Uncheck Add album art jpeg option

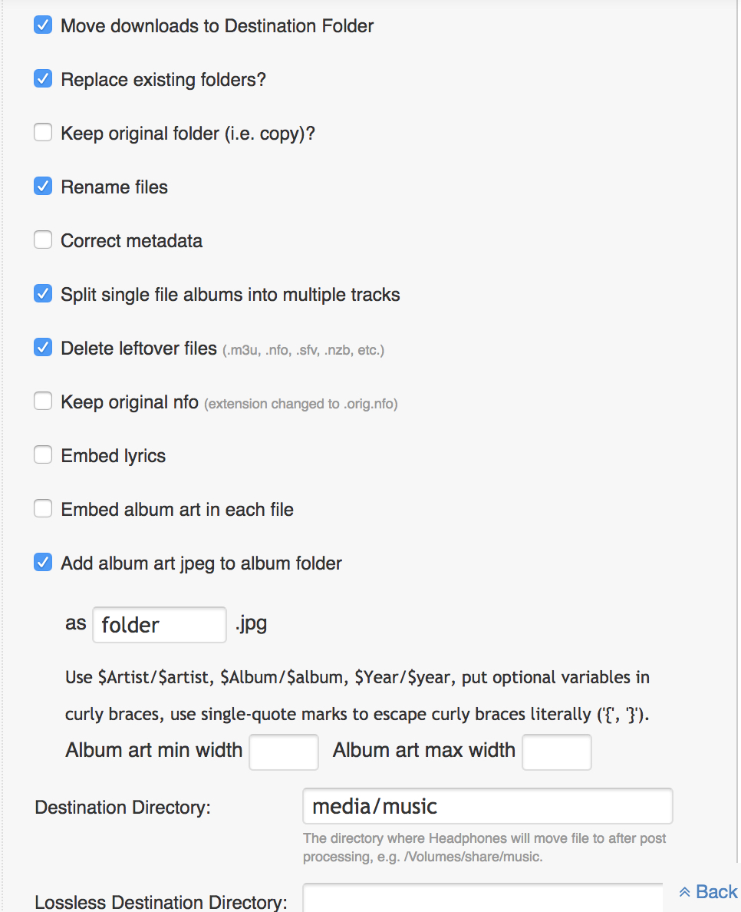(x=43, y=563)
